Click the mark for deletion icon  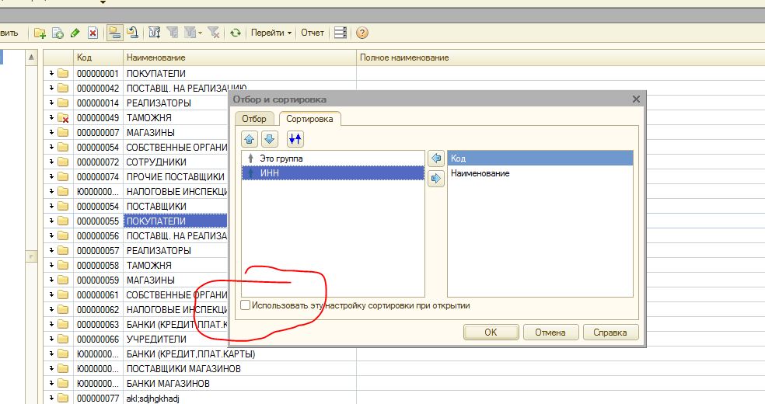pos(93,33)
